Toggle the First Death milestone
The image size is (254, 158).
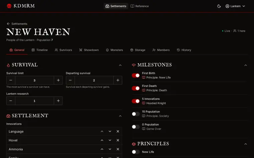click(x=136, y=88)
